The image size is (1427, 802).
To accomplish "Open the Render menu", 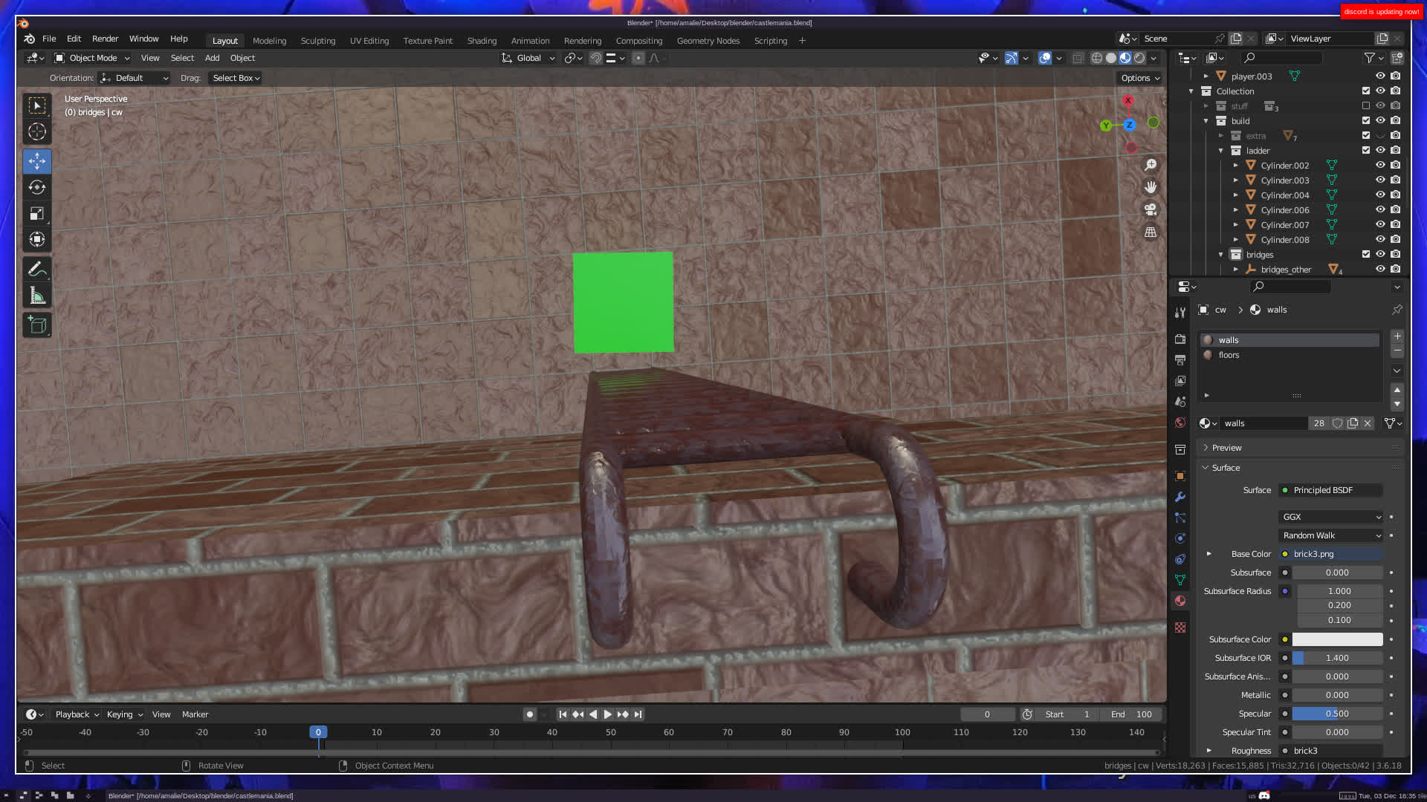I will pos(105,39).
